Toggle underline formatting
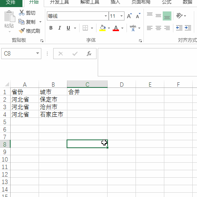Screen dimensions: 197x197 [68, 28]
